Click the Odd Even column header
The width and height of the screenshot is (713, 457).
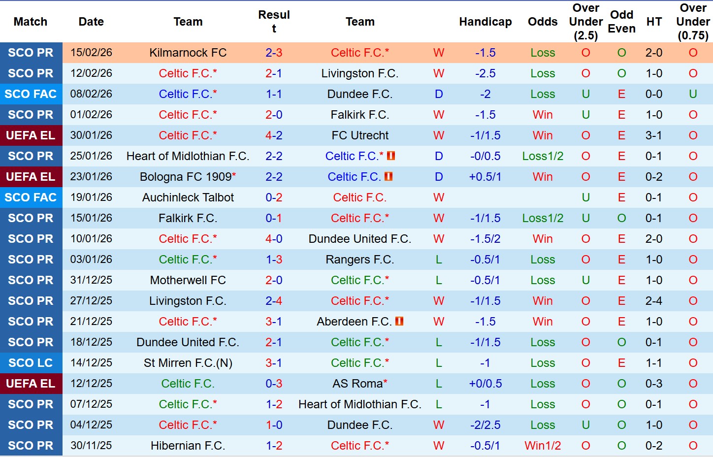621,22
